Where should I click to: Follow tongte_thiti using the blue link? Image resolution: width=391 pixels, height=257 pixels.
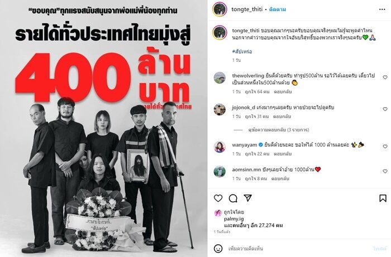pos(278,9)
